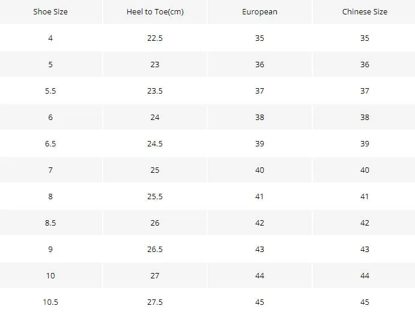Select Chinese size 39 cell
The image size is (415, 315).
click(x=365, y=143)
